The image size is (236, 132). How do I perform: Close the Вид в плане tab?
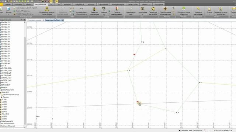(x=62, y=20)
